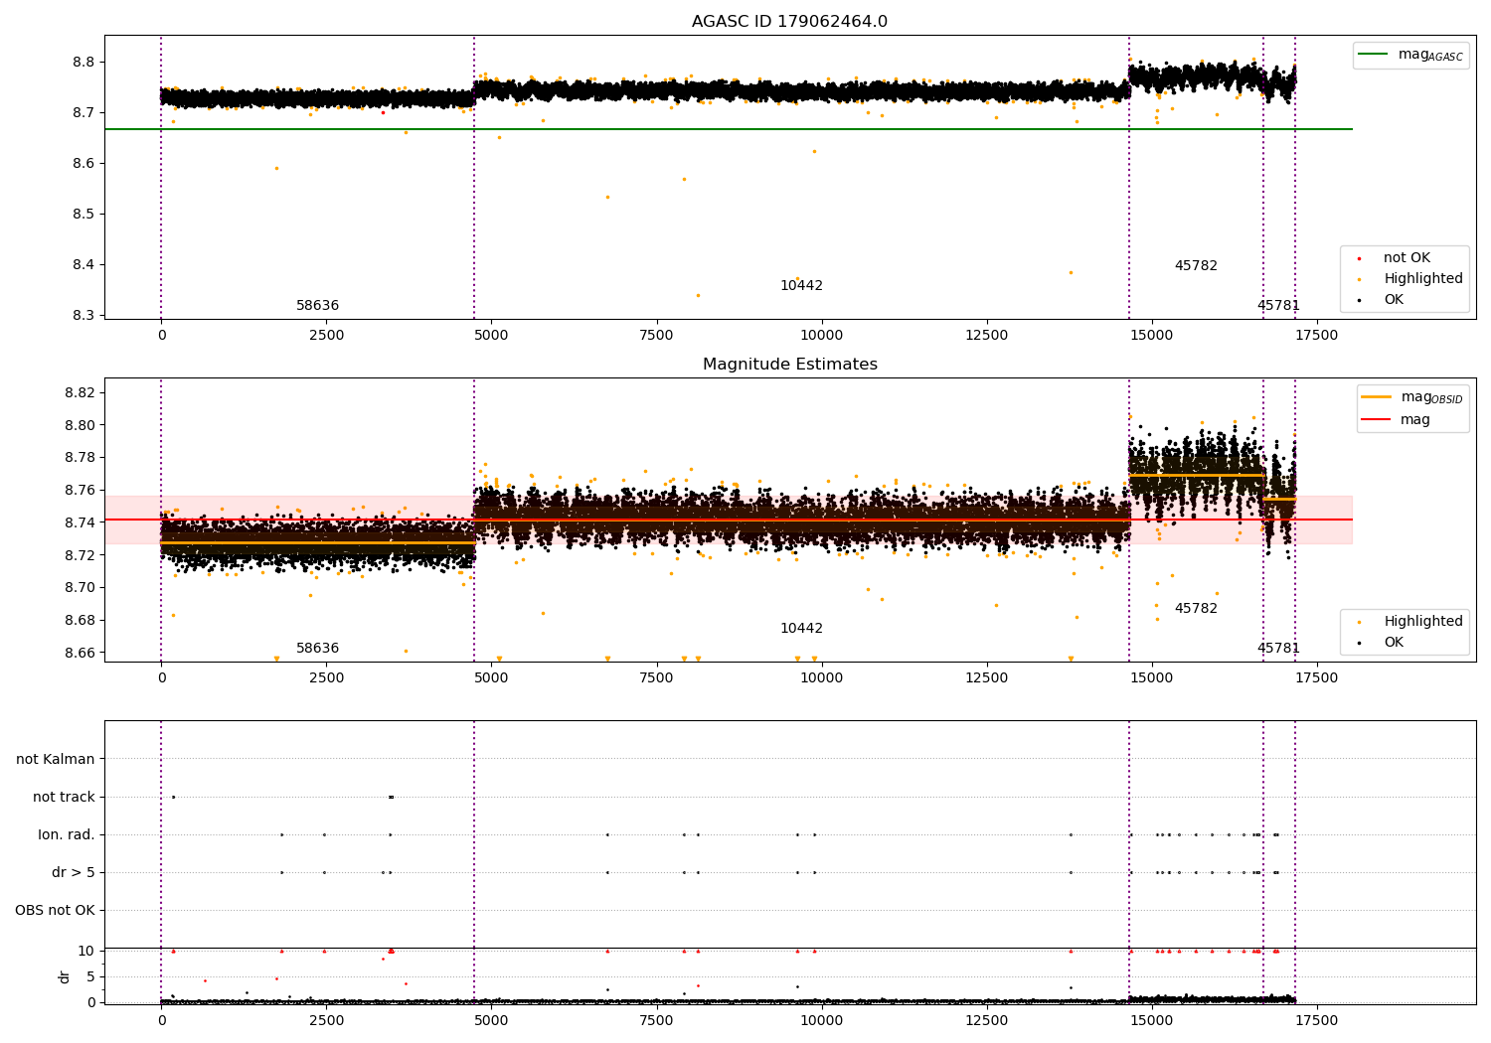Click label 58636 in Magnitude Estimates panel
The height and width of the screenshot is (1043, 1491).
317,649
